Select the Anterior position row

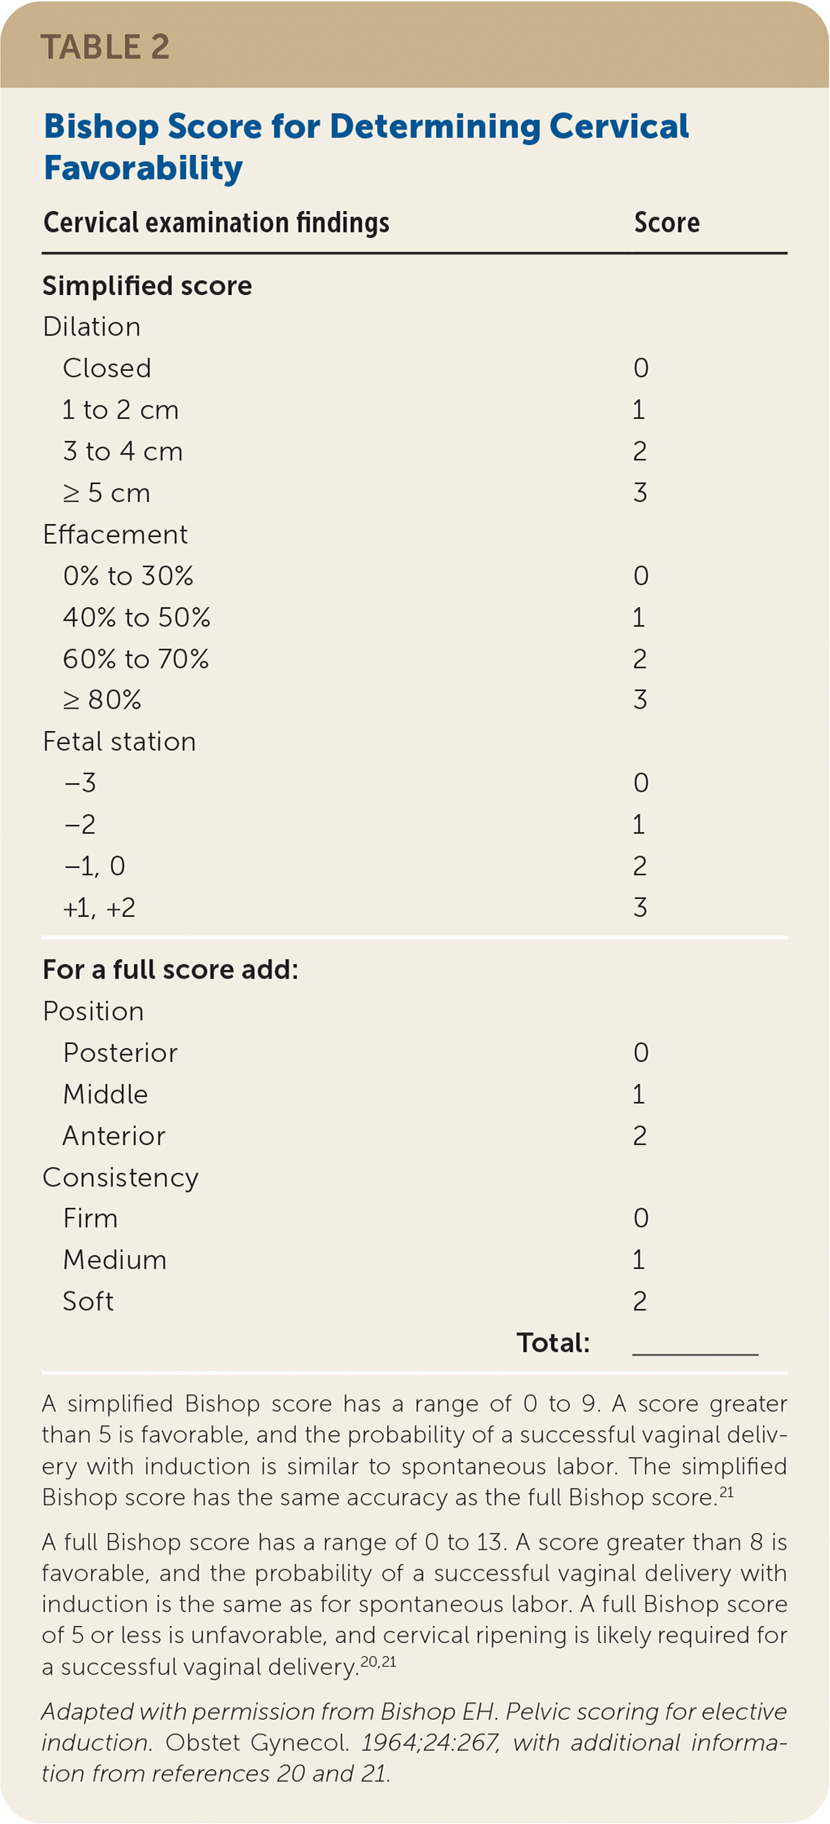[113, 1136]
